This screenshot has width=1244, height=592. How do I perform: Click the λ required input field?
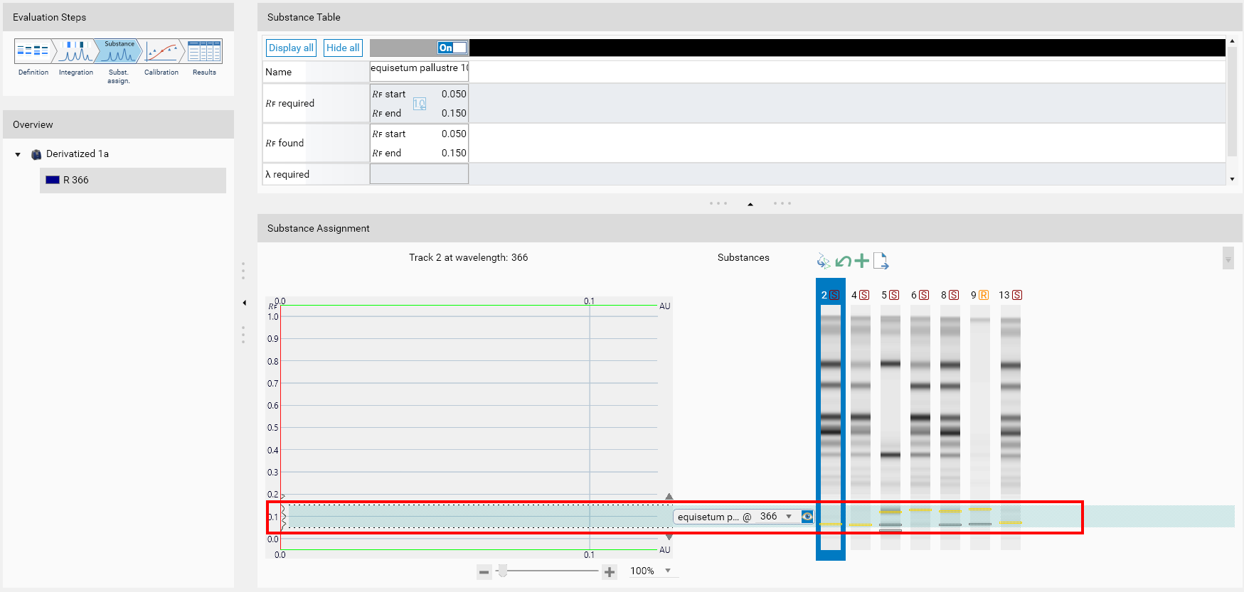coord(419,174)
